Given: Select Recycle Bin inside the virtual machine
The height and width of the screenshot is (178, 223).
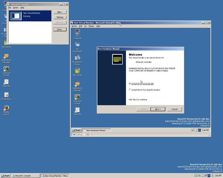Looking at the screenshot, I should 77,72.
